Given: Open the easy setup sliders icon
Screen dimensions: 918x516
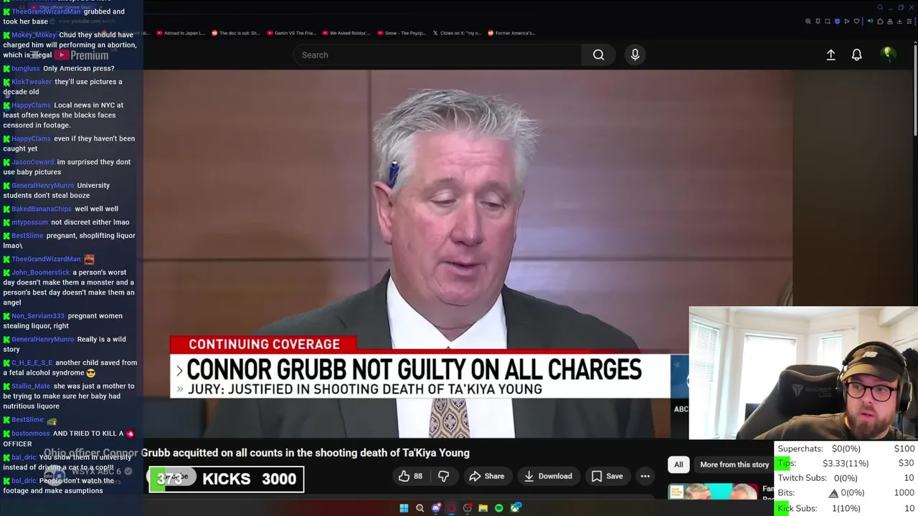Looking at the screenshot, I should pyautogui.click(x=909, y=21).
